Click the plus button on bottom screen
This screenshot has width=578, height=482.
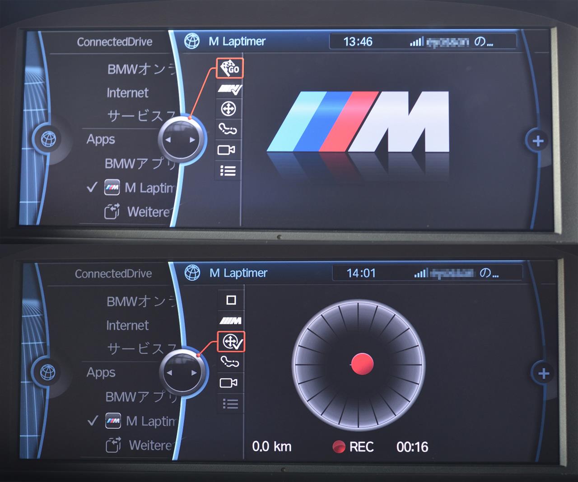coord(544,373)
